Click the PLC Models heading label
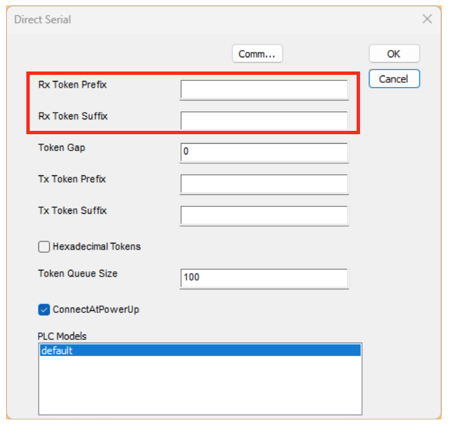This screenshot has width=462, height=433. tap(62, 336)
